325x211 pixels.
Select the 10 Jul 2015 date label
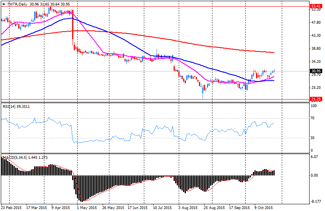coord(162,207)
